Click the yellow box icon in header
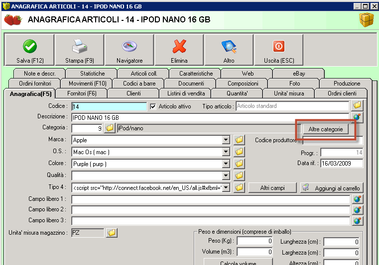Viewport: 379px width, 265px height. click(x=367, y=20)
